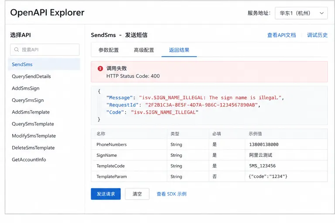This screenshot has height=223, width=335.
Task: Switch to the 高级配置 tab
Action: tap(144, 50)
